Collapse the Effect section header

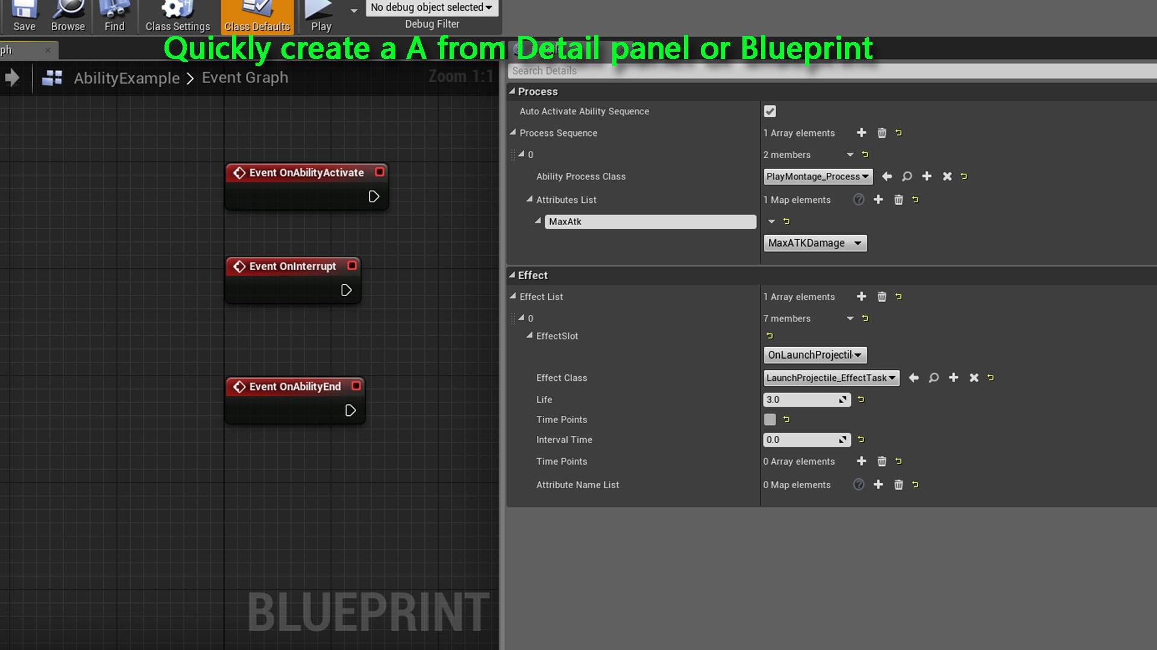click(513, 275)
